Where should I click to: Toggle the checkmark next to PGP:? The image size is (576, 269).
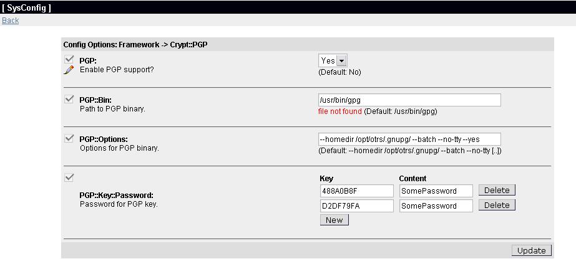[x=69, y=59]
